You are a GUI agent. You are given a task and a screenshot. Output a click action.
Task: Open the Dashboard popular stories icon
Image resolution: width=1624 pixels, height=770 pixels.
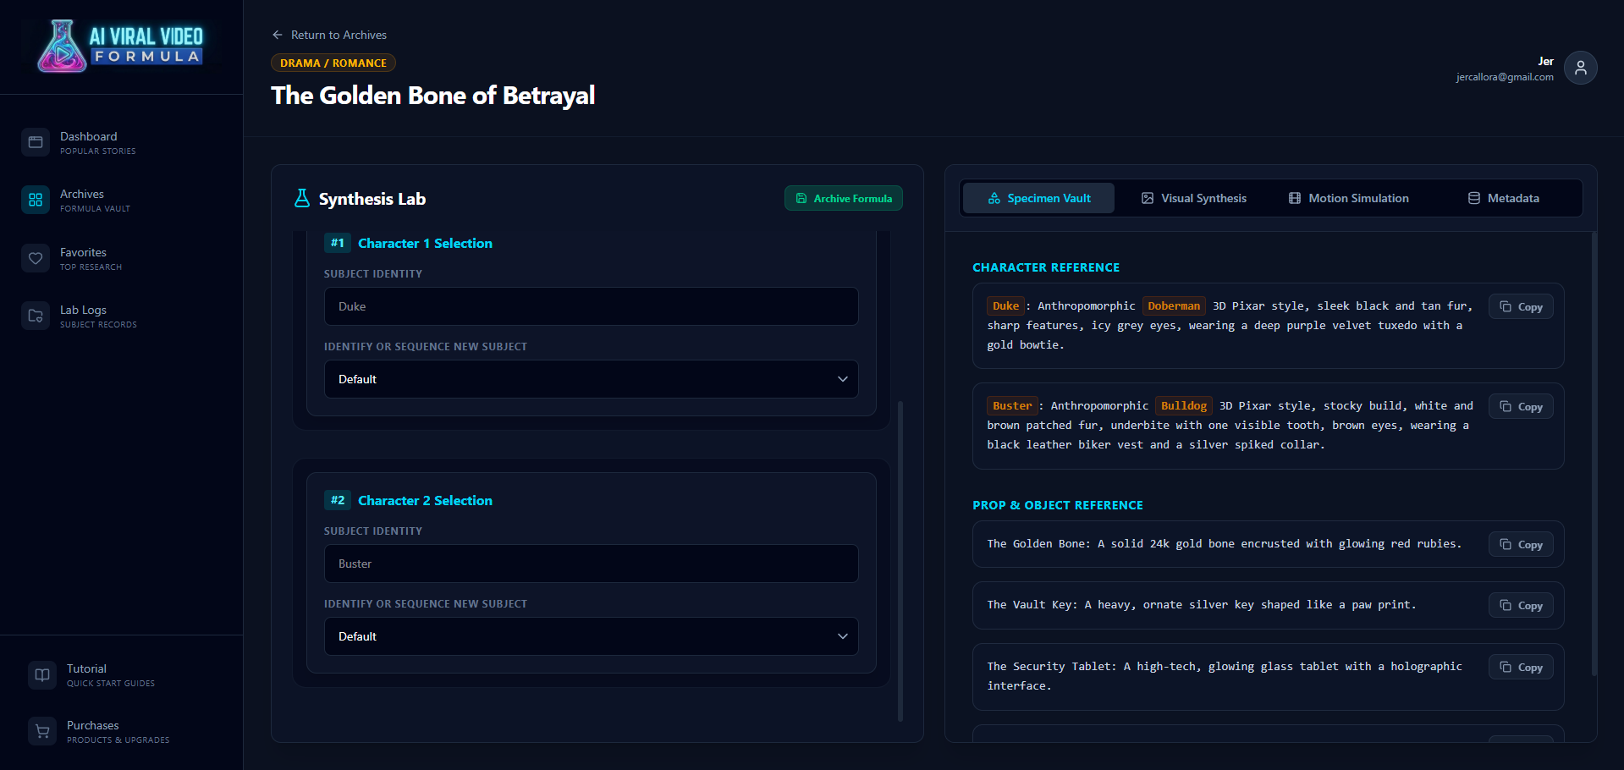pos(35,142)
